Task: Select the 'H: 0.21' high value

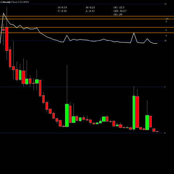Action: [x=90, y=7]
